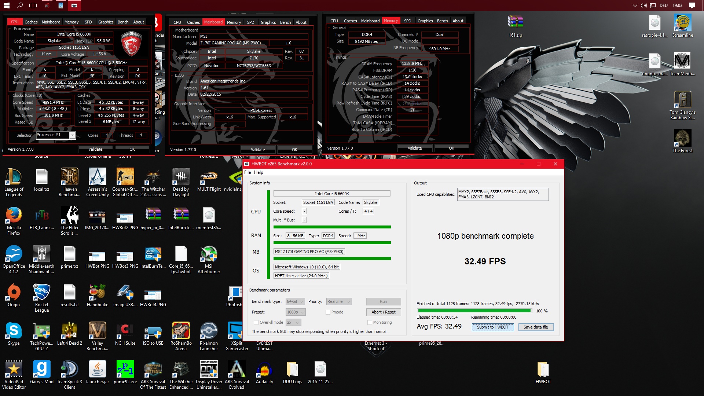Click Submit to HWBOT button
The height and width of the screenshot is (396, 704).
click(492, 327)
